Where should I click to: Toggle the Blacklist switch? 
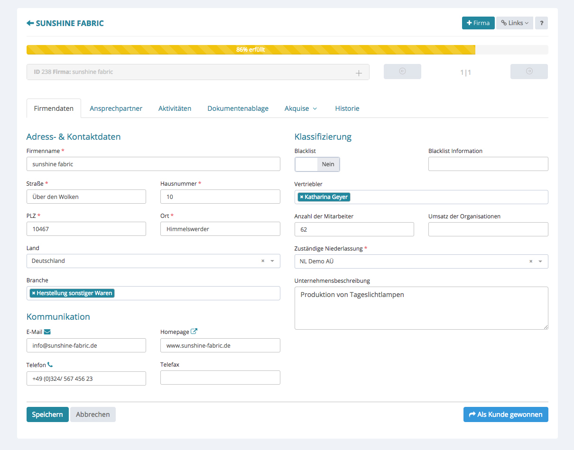coord(317,164)
